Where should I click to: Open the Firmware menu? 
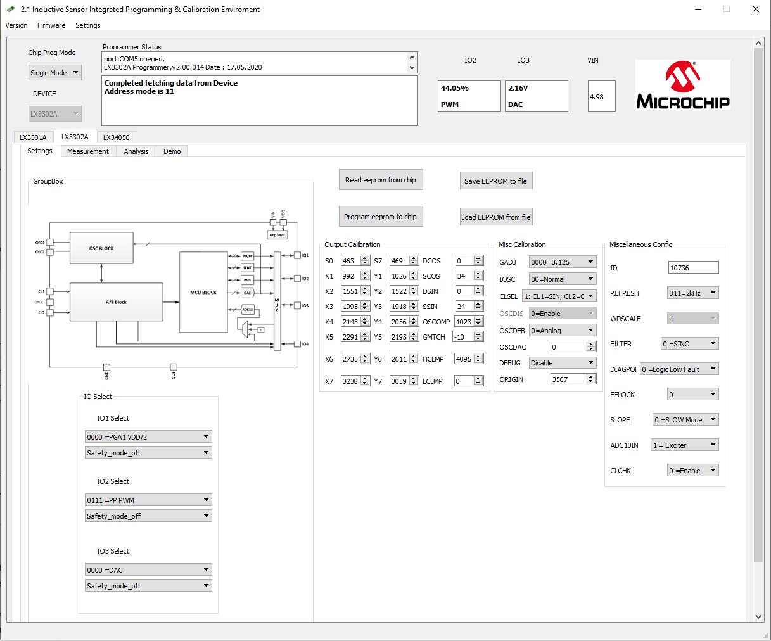coord(51,25)
